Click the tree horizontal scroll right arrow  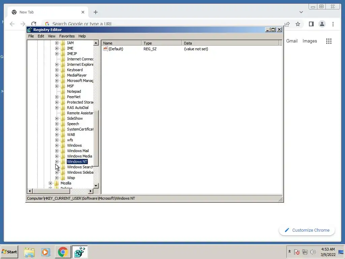(91, 191)
